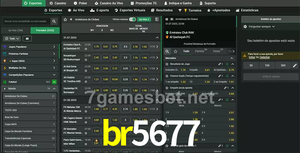Image resolution: width=300 pixels, height=153 pixels.
Task: Star the Amistosos de Clubes competition header
Action: click(x=66, y=19)
